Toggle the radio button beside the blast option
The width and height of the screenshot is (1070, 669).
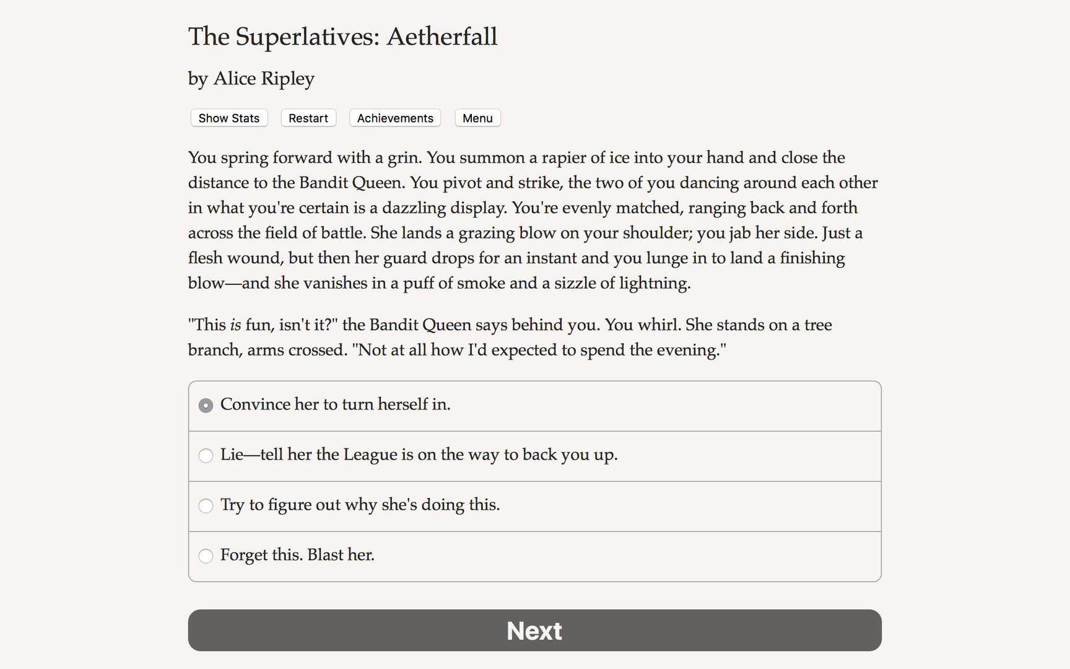(x=205, y=556)
